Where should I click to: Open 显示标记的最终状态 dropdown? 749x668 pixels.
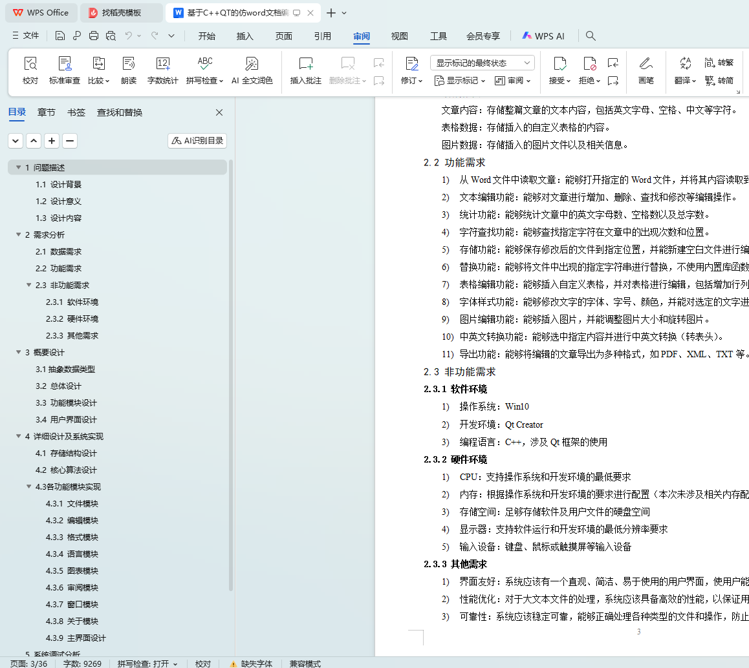tap(483, 63)
